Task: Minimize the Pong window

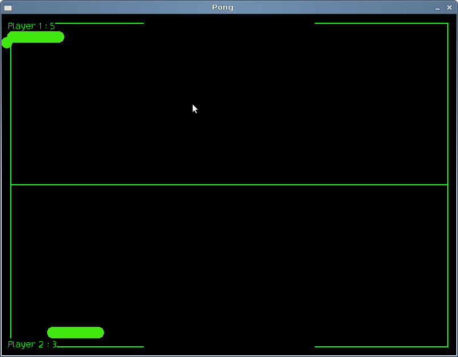Action: 438,8
